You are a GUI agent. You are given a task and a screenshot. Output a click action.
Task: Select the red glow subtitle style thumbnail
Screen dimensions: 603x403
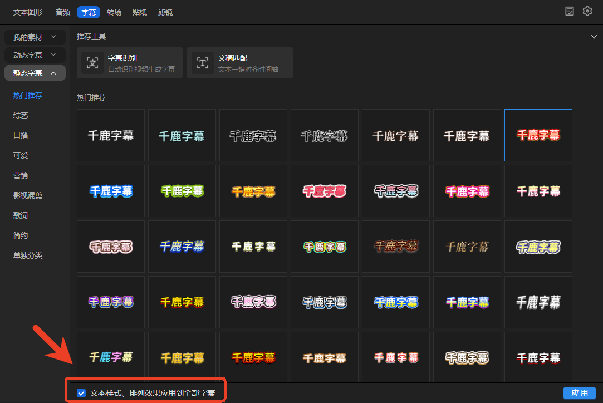pos(538,135)
